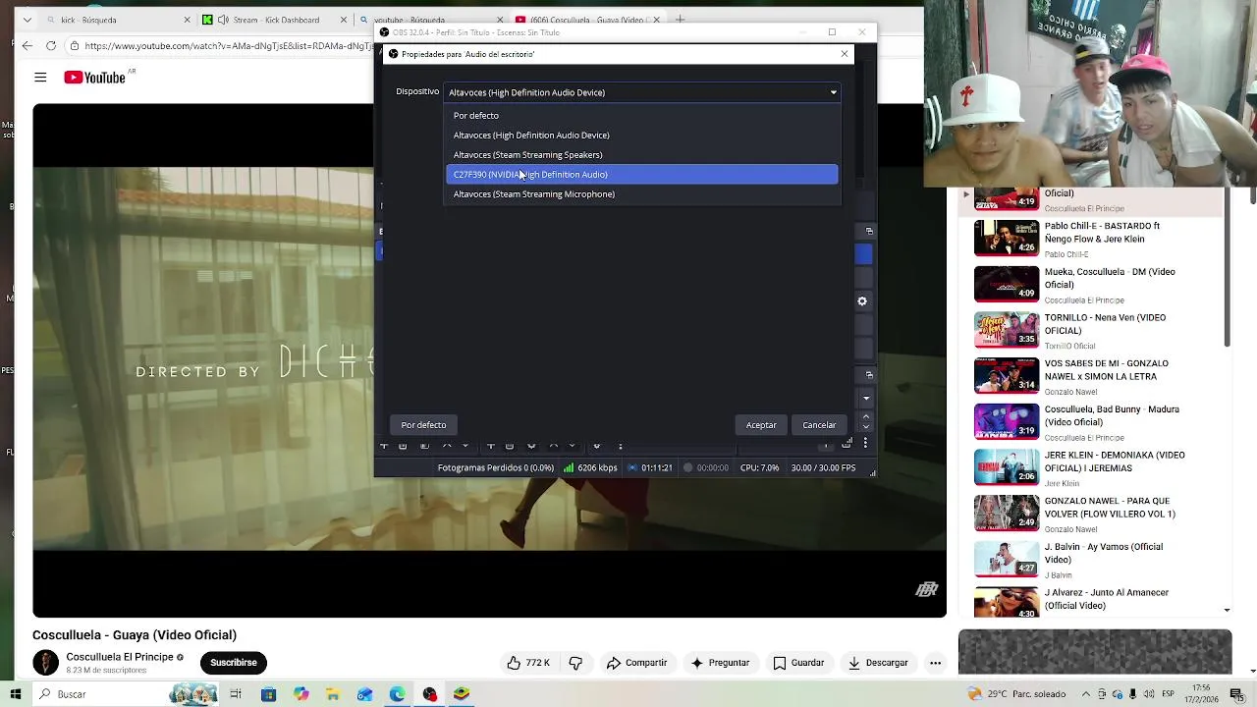This screenshot has height=707, width=1257.
Task: Open the Cosculluela El Principe channel name link
Action: [x=120, y=657]
